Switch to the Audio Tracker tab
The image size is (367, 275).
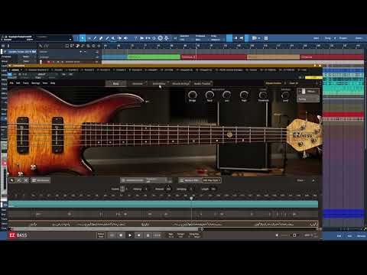point(203,83)
